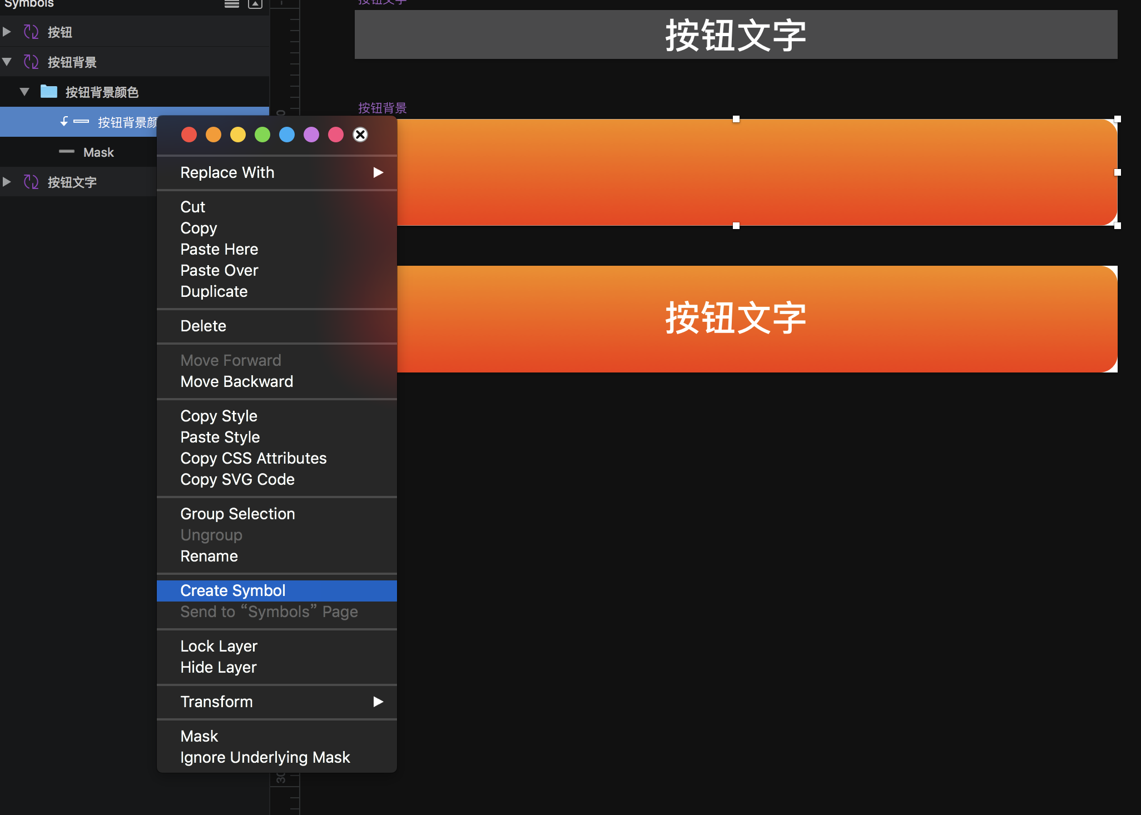Choose Create Symbol from context menu
The image size is (1141, 815).
(233, 590)
